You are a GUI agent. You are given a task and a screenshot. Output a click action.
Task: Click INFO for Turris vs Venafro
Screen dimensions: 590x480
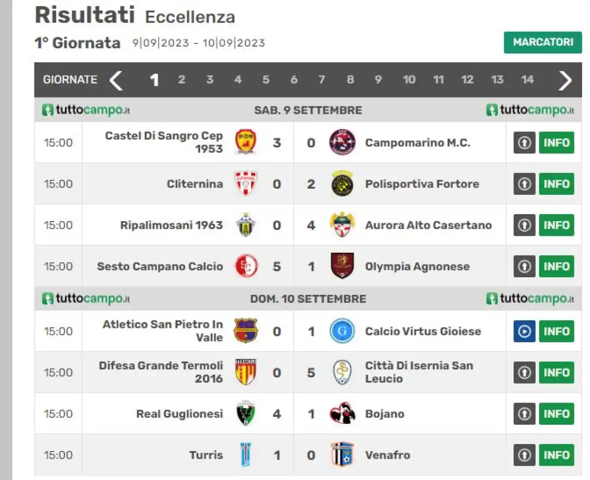pos(556,455)
